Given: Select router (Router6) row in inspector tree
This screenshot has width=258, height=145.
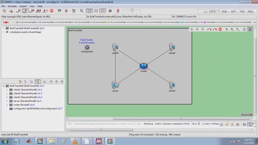Looking at the screenshot, I should coord(22,105).
